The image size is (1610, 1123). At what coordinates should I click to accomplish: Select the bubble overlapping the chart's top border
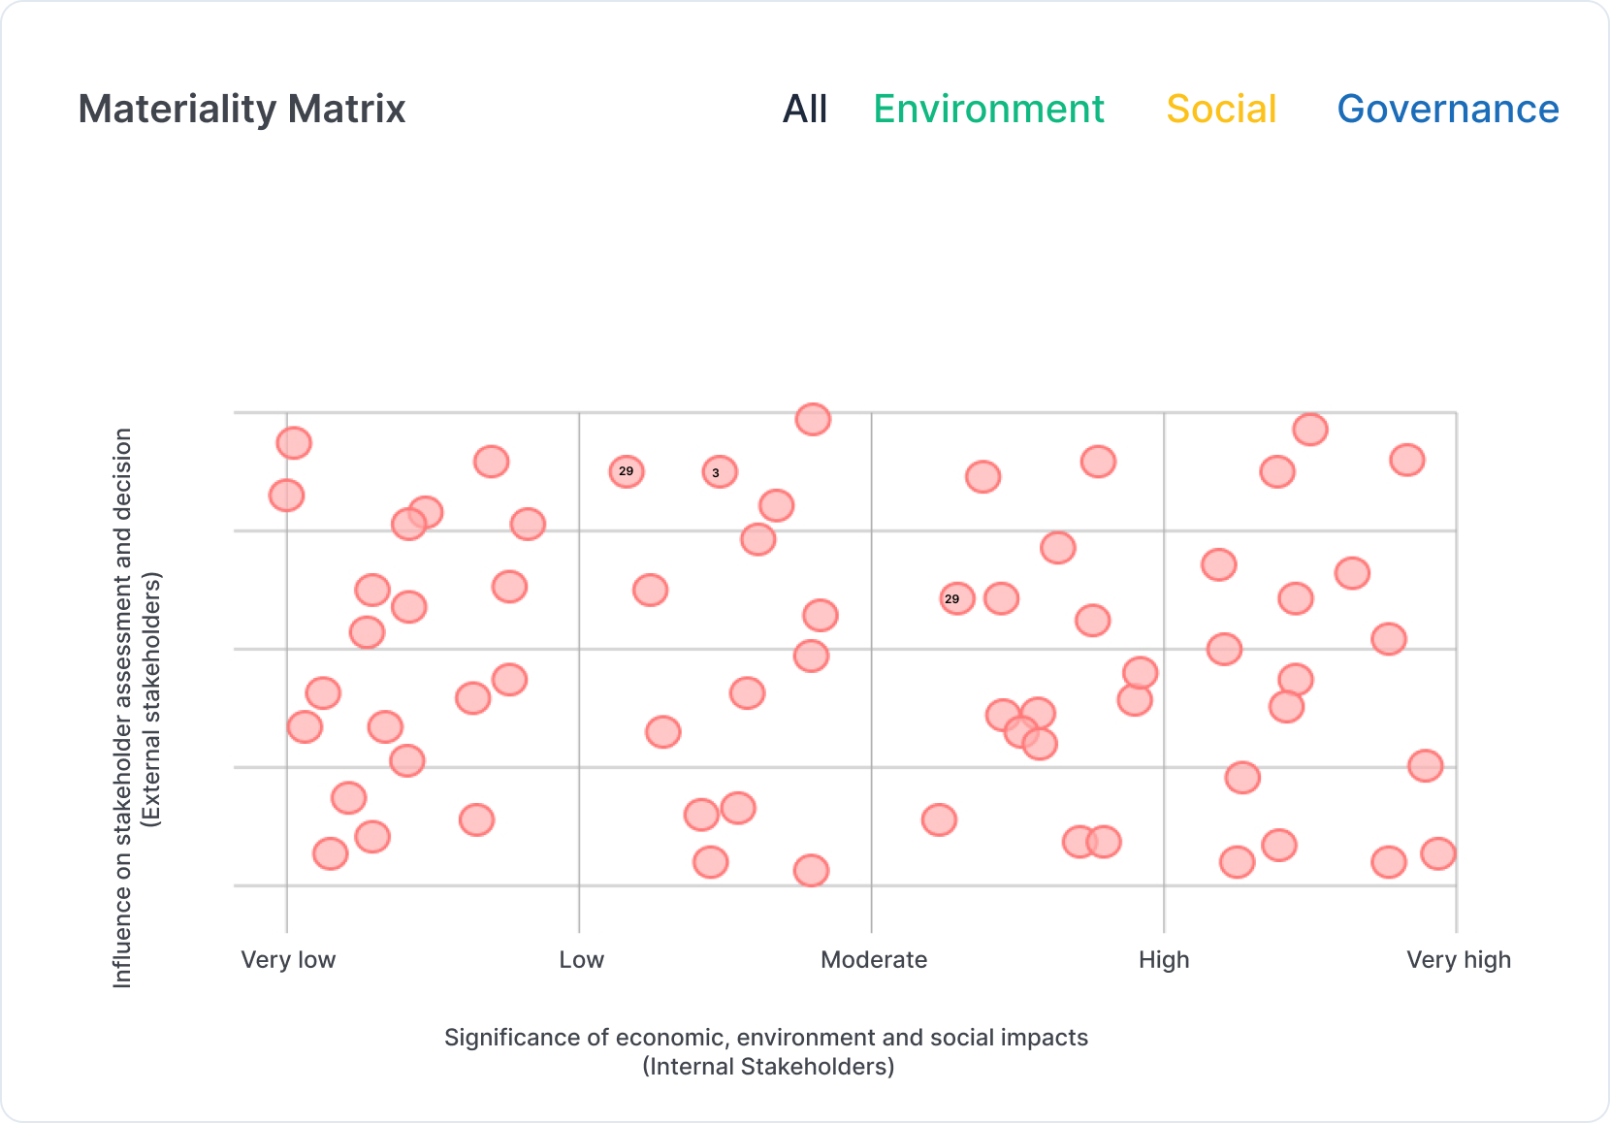(813, 419)
